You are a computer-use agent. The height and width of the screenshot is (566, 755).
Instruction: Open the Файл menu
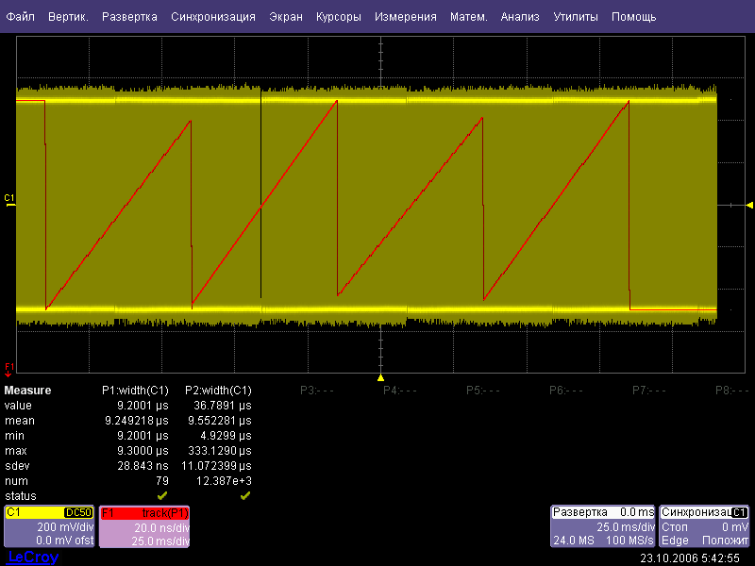pyautogui.click(x=20, y=17)
